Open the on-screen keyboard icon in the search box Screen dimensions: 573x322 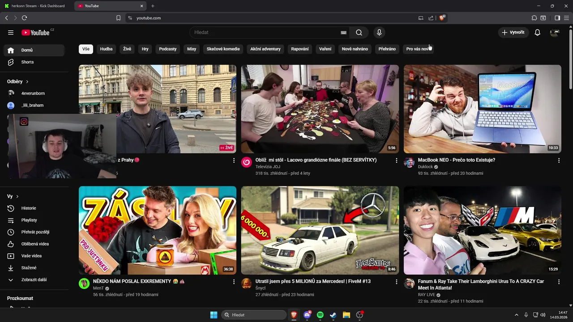click(343, 33)
